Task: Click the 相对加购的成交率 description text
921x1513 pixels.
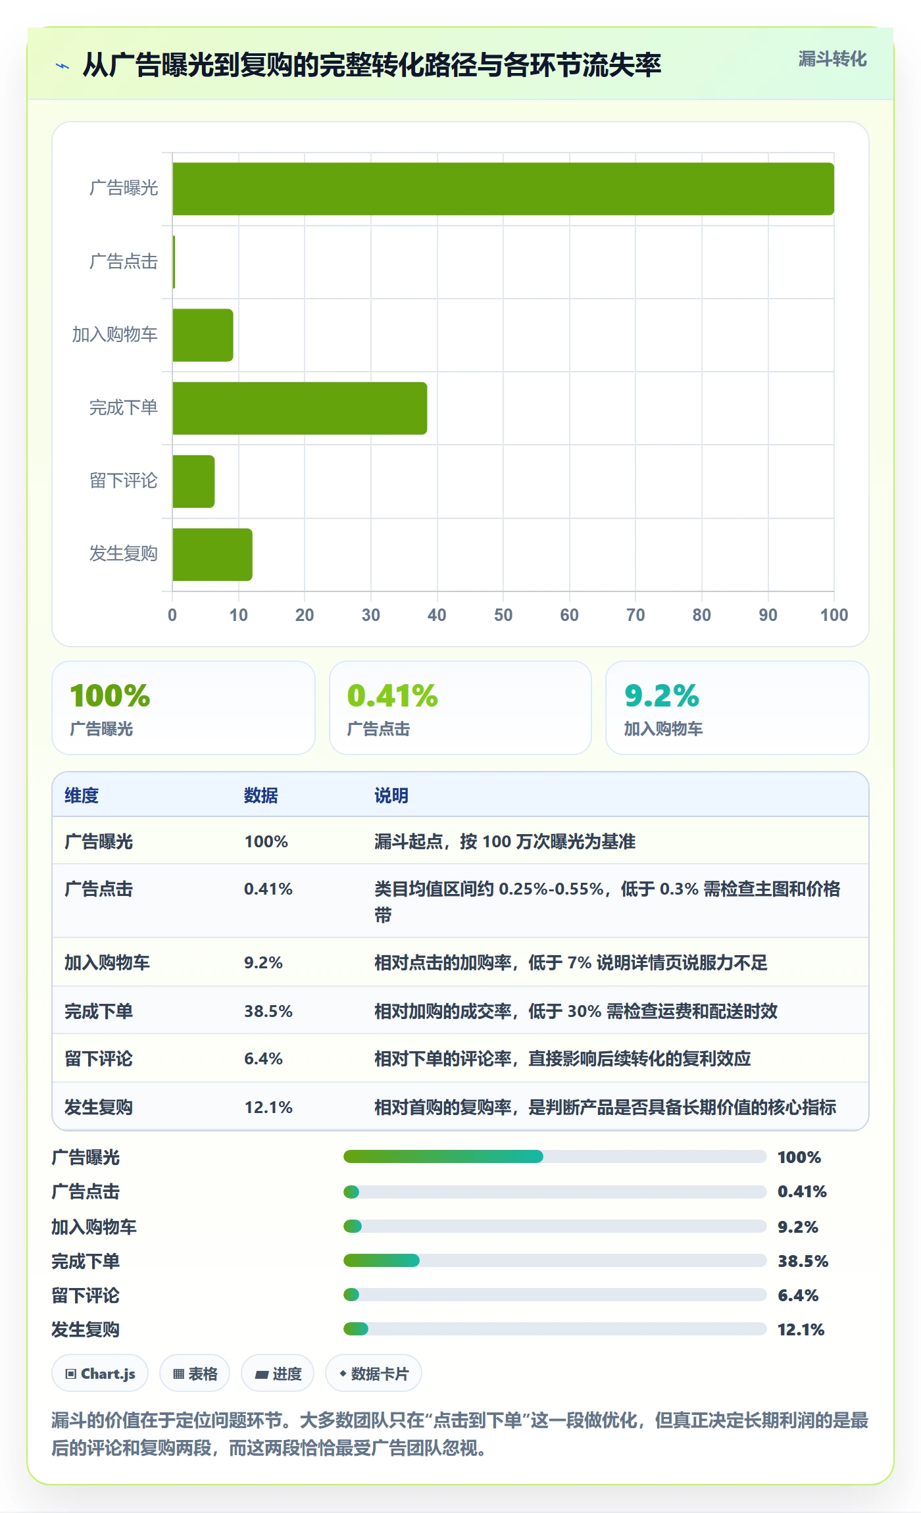Action: point(576,1011)
